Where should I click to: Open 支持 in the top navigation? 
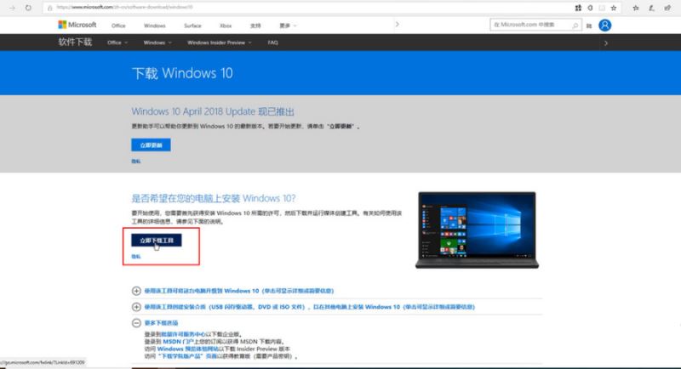pyautogui.click(x=255, y=26)
